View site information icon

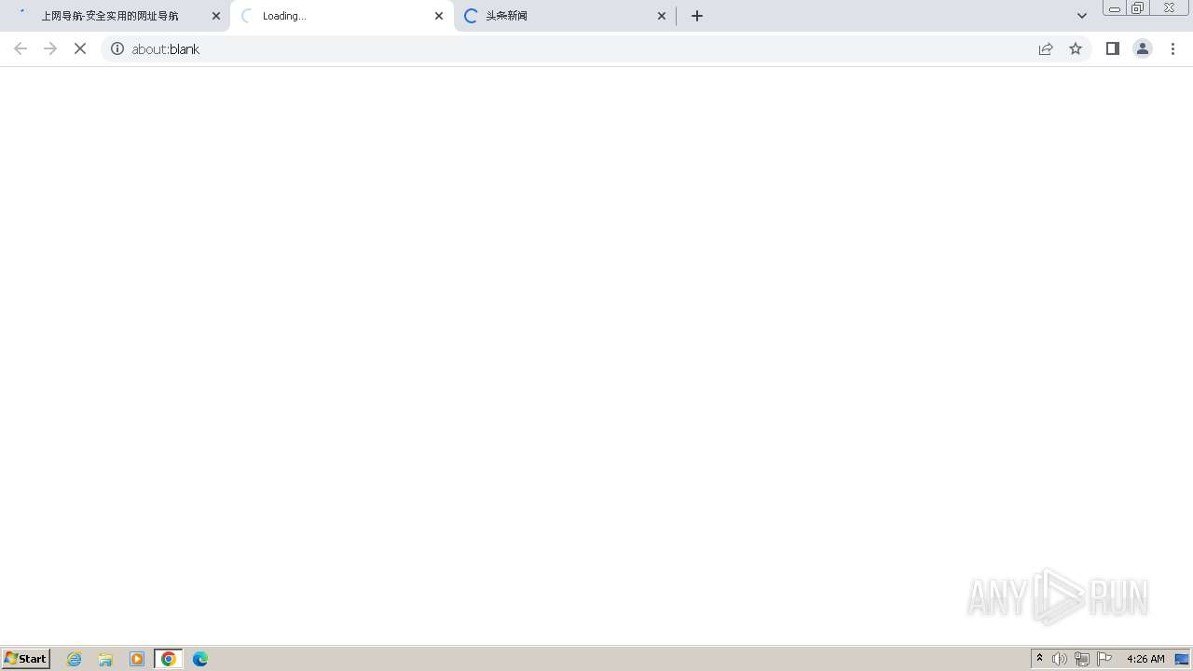(117, 48)
